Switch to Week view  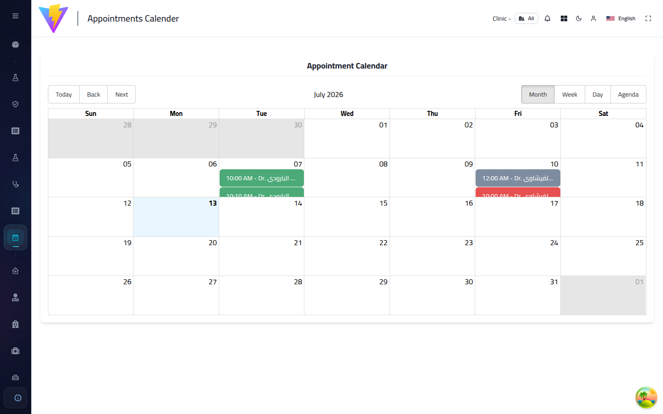570,94
